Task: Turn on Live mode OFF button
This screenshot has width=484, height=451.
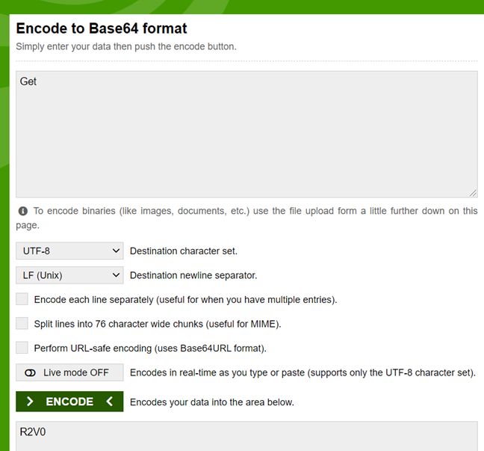Action: [x=69, y=372]
